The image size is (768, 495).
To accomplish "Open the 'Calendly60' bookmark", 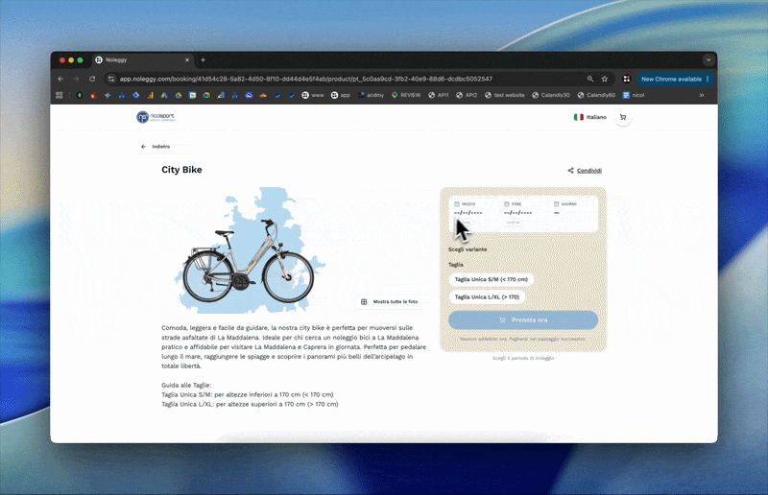I will [x=596, y=95].
